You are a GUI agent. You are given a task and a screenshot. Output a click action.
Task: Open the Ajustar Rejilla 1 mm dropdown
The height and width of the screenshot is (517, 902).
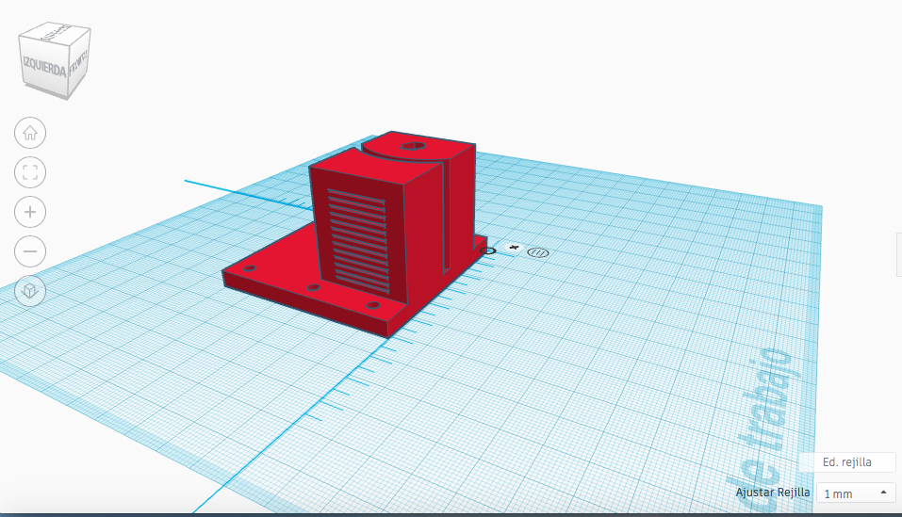pos(856,493)
